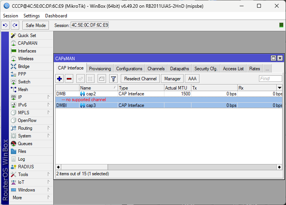Expand the Tools submenu
Screen dimensions: 286x205
tap(49, 174)
